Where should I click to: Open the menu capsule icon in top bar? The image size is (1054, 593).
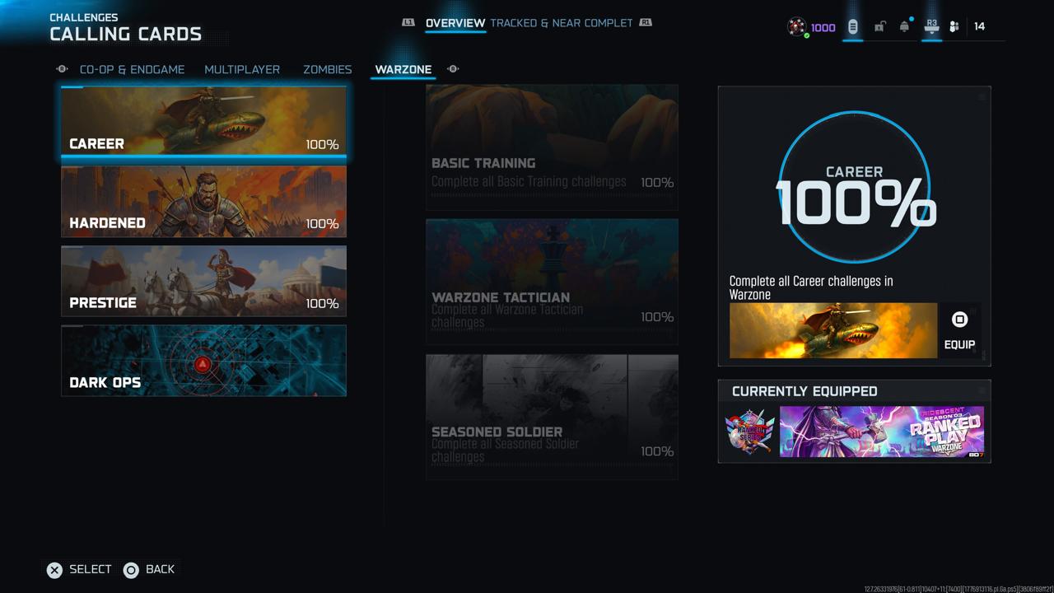pyautogui.click(x=853, y=26)
